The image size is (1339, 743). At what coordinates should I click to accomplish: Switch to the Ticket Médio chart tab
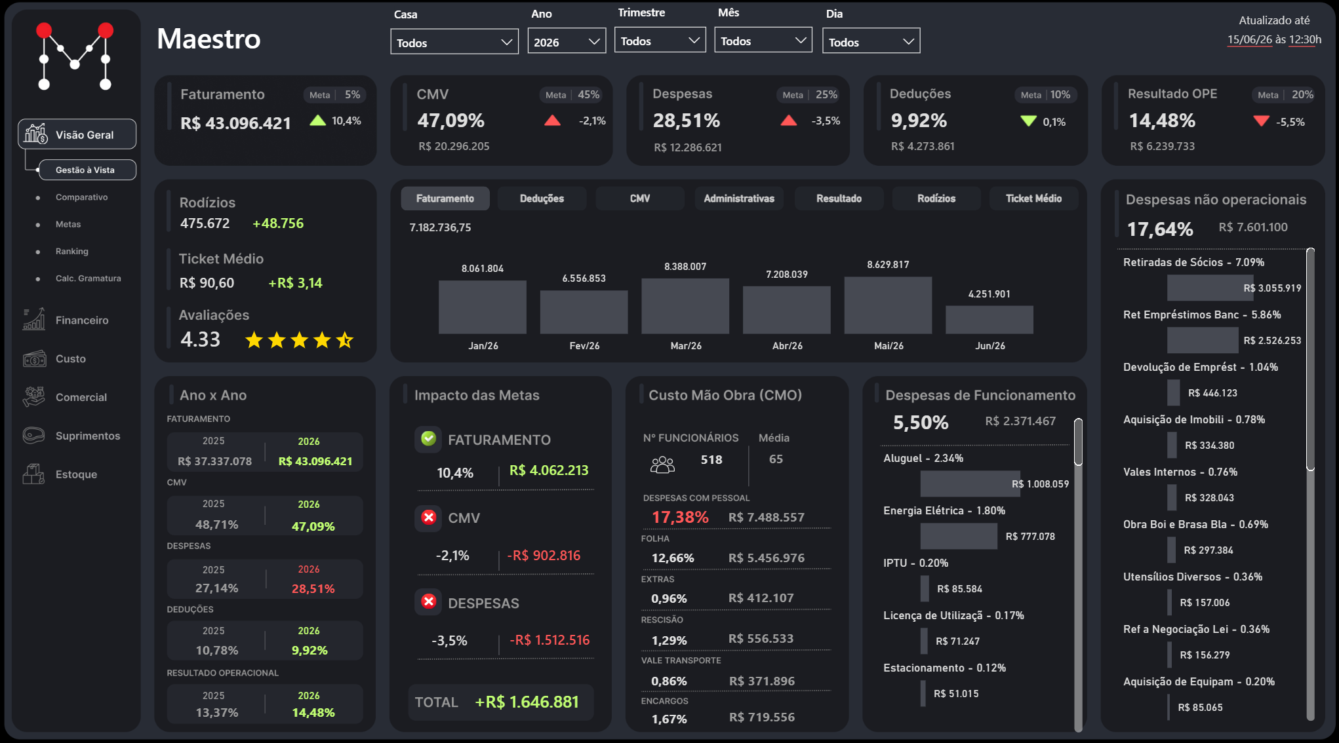click(1033, 199)
